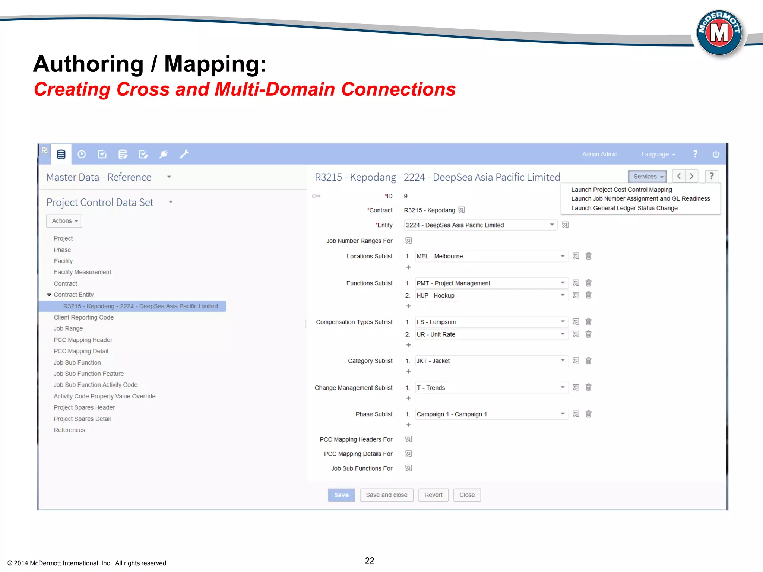Image resolution: width=763 pixels, height=572 pixels.
Task: Click Admin Admin user name
Action: point(599,154)
